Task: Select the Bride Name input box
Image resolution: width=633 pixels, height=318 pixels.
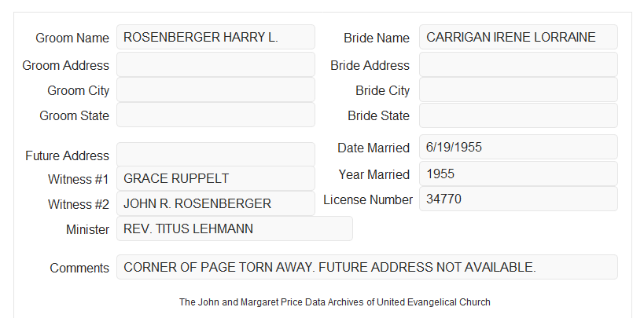Action: (x=518, y=37)
